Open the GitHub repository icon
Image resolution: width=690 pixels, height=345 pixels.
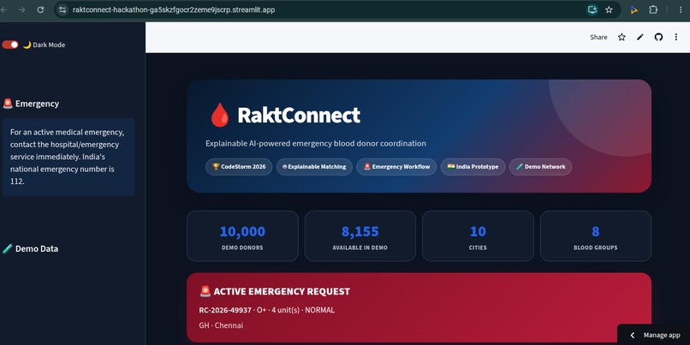pyautogui.click(x=658, y=38)
